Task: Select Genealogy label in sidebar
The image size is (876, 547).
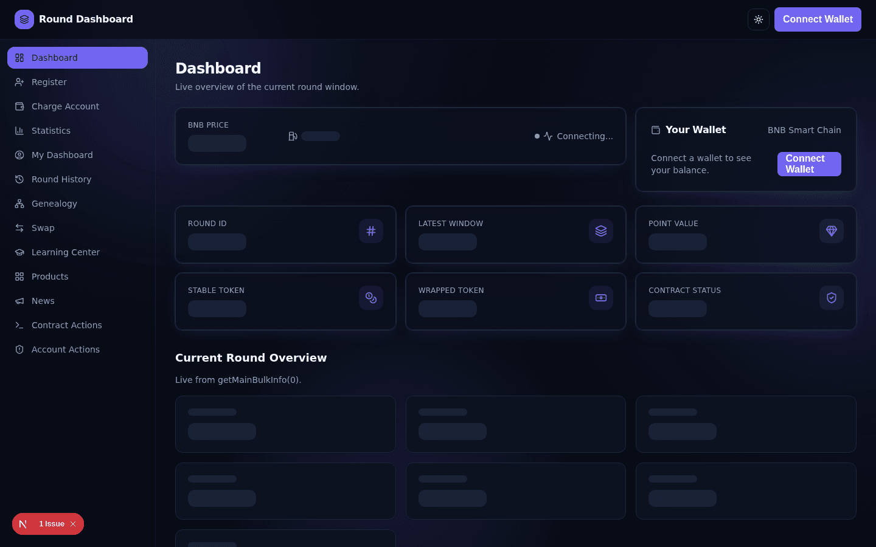Action: click(54, 204)
